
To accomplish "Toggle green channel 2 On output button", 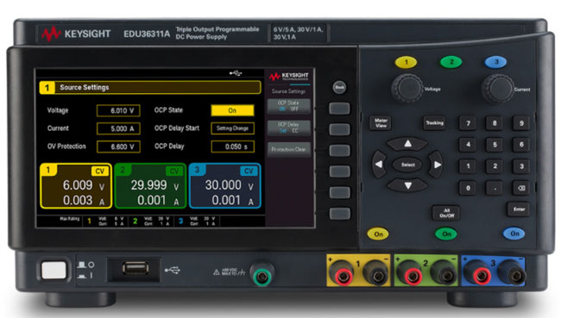I will 446,234.
